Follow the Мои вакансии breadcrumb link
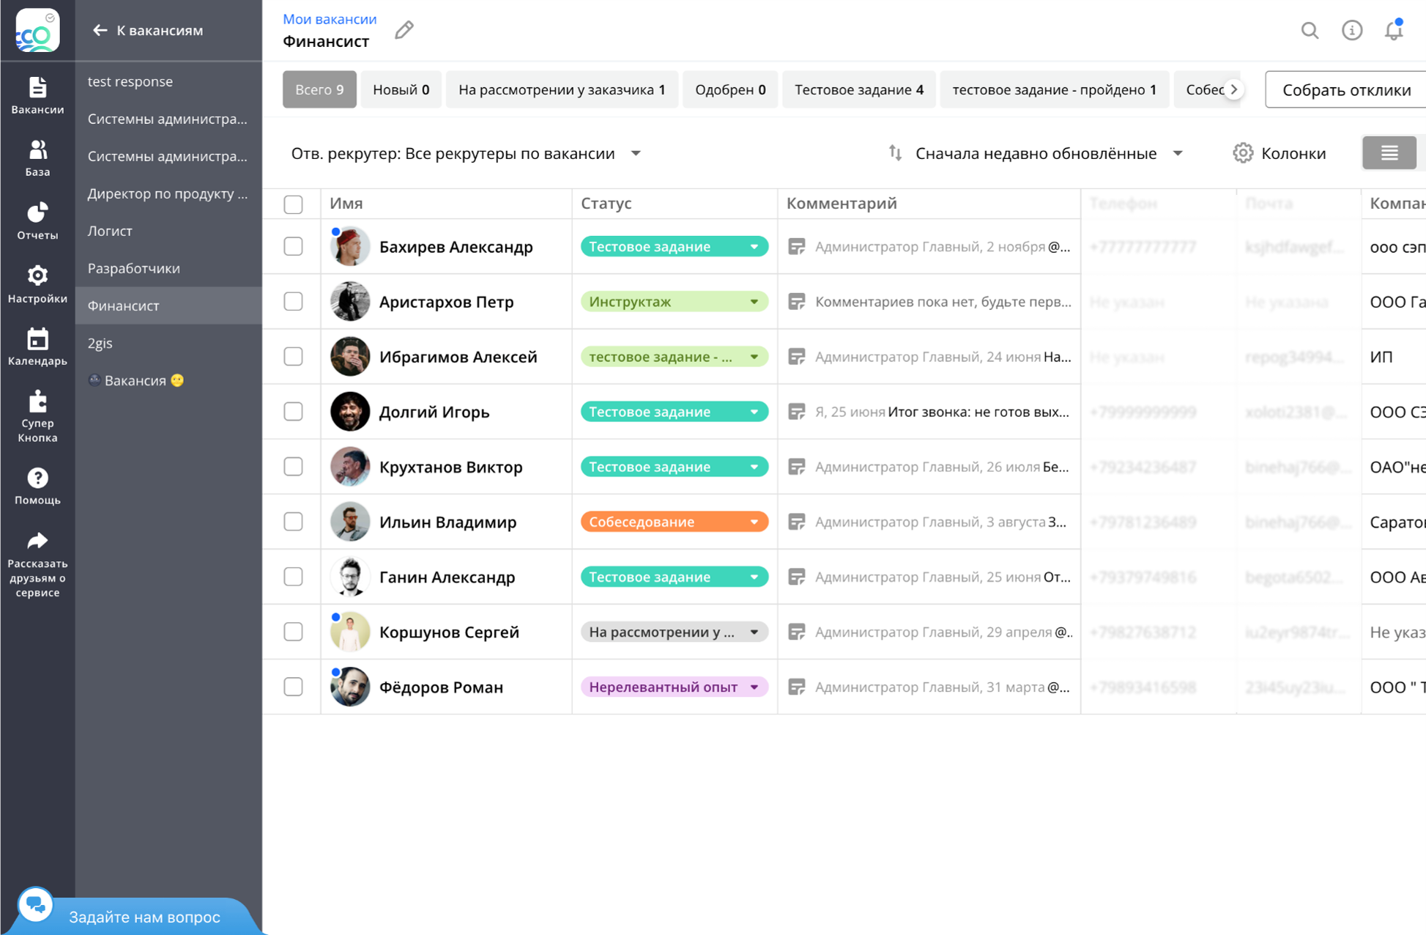1426x935 pixels. click(330, 19)
